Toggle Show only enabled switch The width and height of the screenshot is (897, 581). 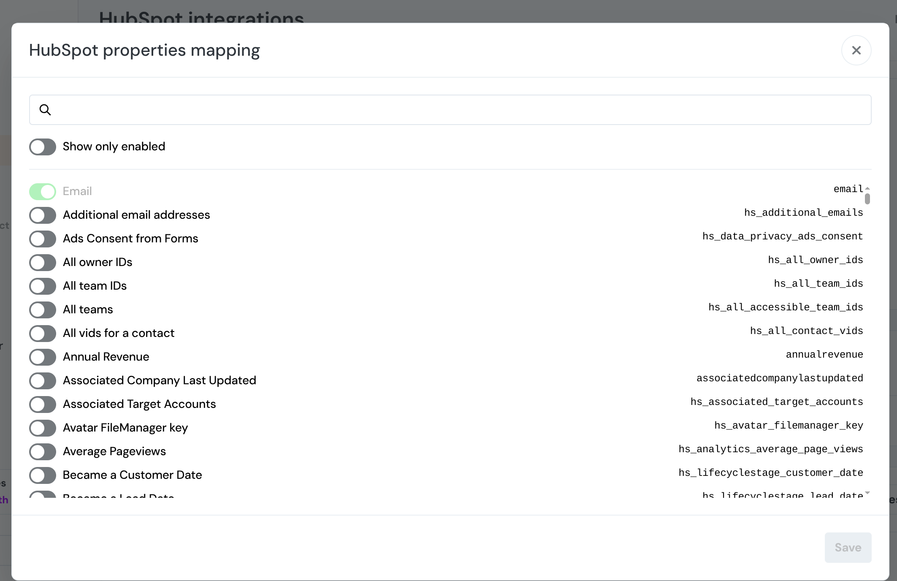coord(43,147)
